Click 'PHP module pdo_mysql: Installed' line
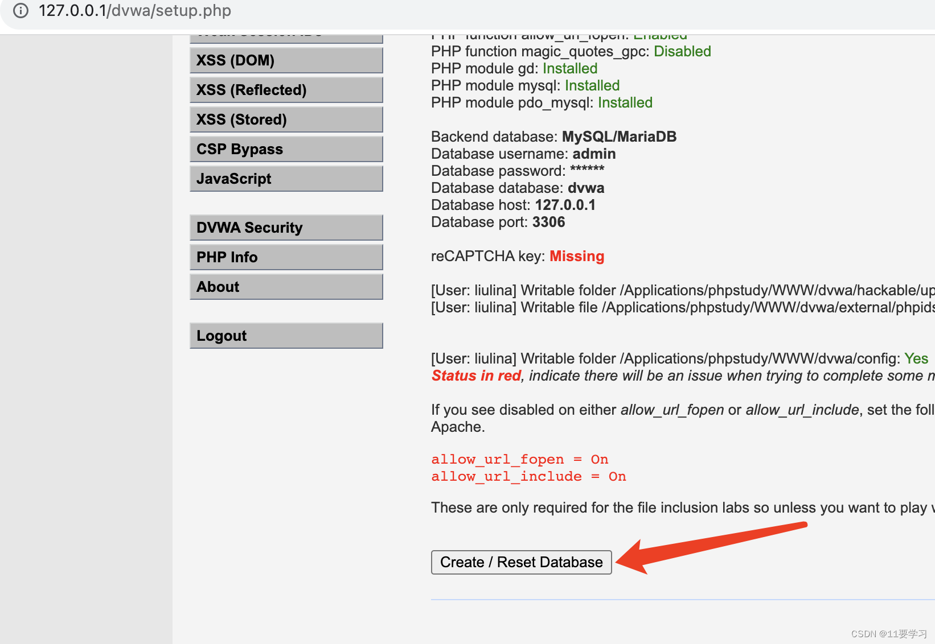The width and height of the screenshot is (935, 644). point(542,102)
